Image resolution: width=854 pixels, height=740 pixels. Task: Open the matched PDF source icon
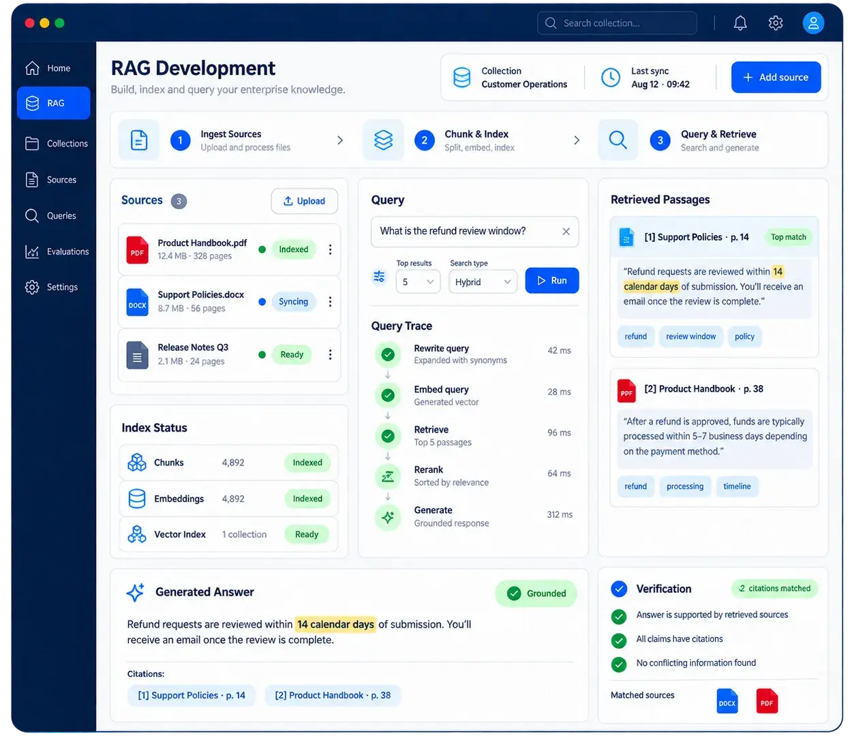(767, 701)
